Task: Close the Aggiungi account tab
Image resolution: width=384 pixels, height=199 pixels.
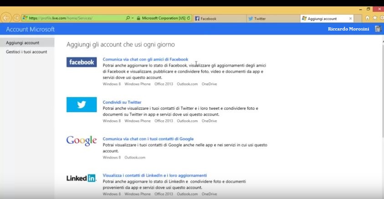Action: coord(350,19)
